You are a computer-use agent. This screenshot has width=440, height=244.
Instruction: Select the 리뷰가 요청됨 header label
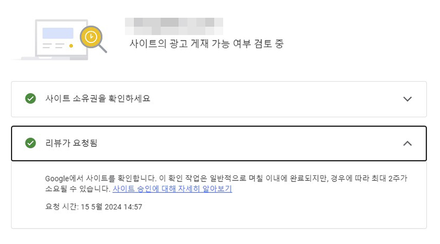tap(71, 143)
